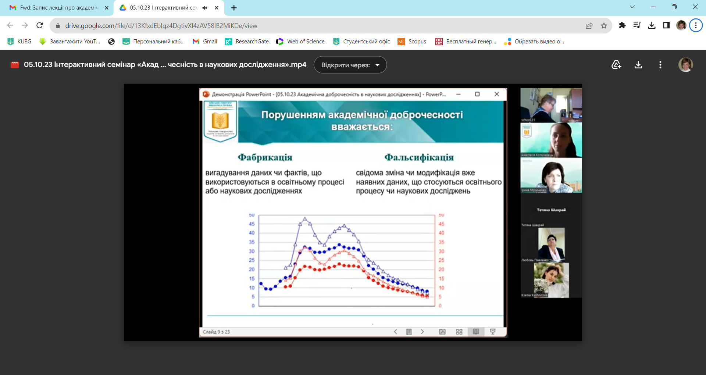Download the video file from Google Drive
Screen dimensions: 706x375
(638, 64)
